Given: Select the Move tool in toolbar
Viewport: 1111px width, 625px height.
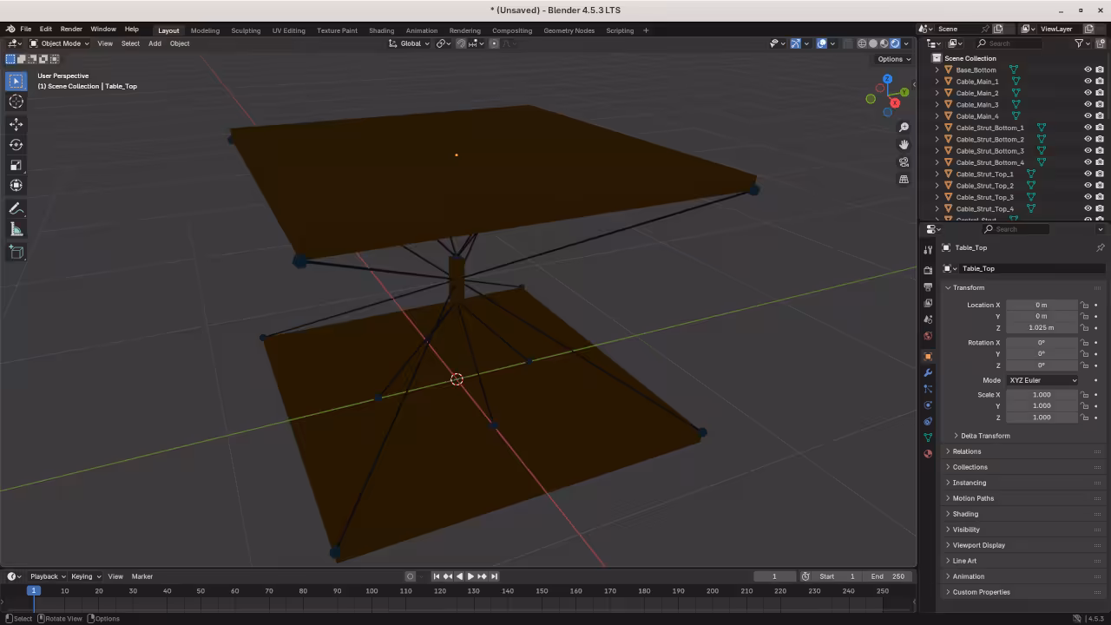Looking at the screenshot, I should click(16, 124).
